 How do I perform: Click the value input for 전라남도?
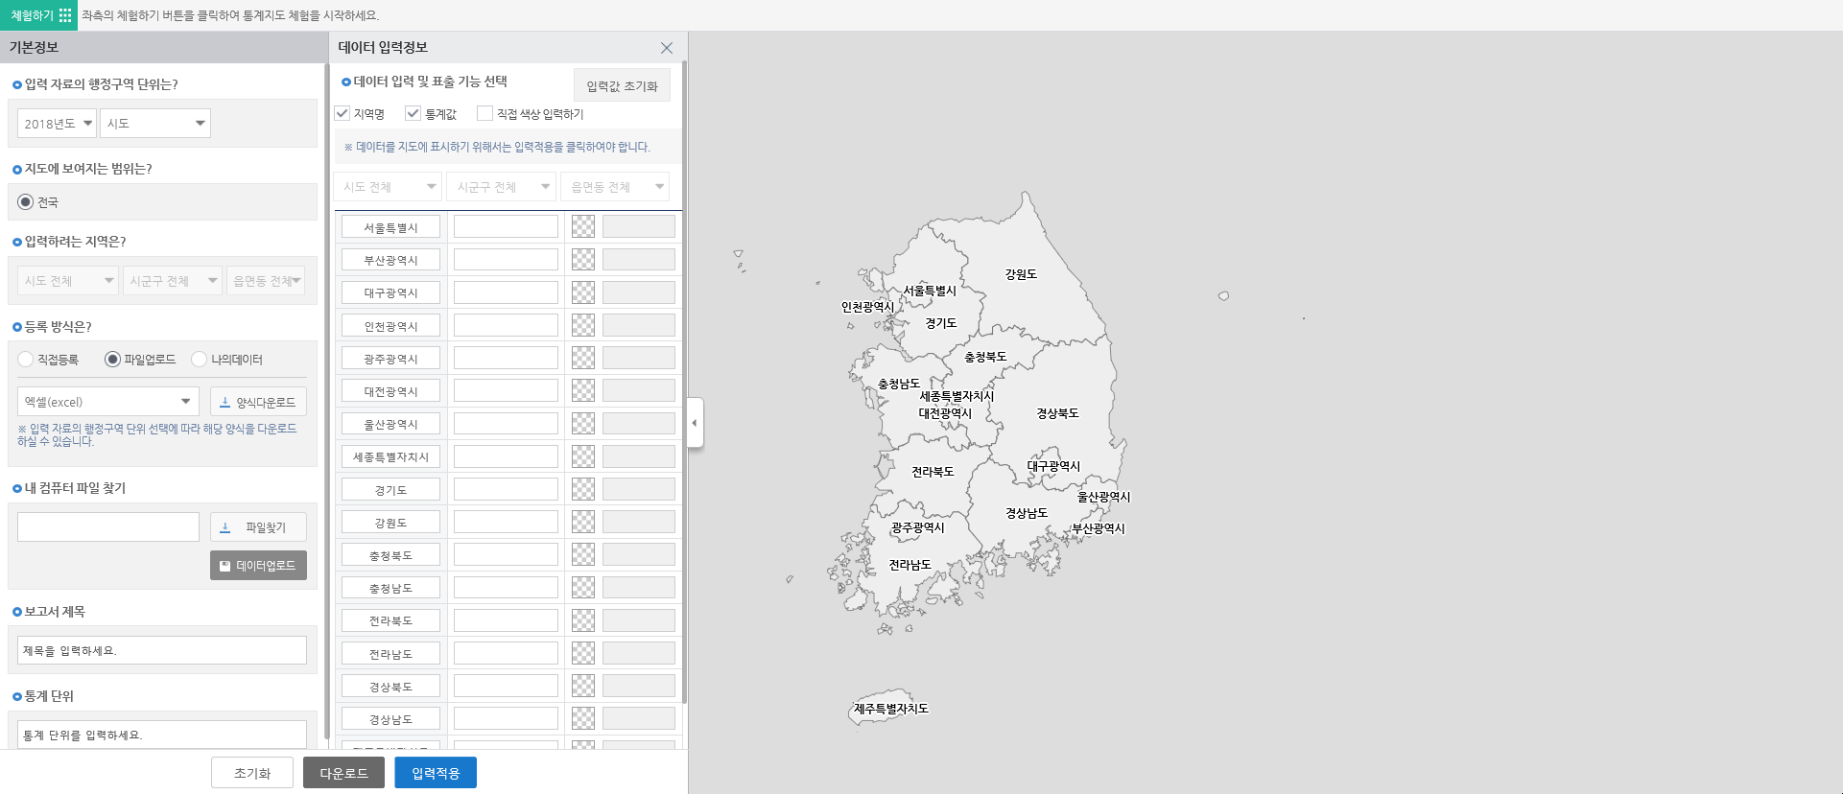[506, 653]
